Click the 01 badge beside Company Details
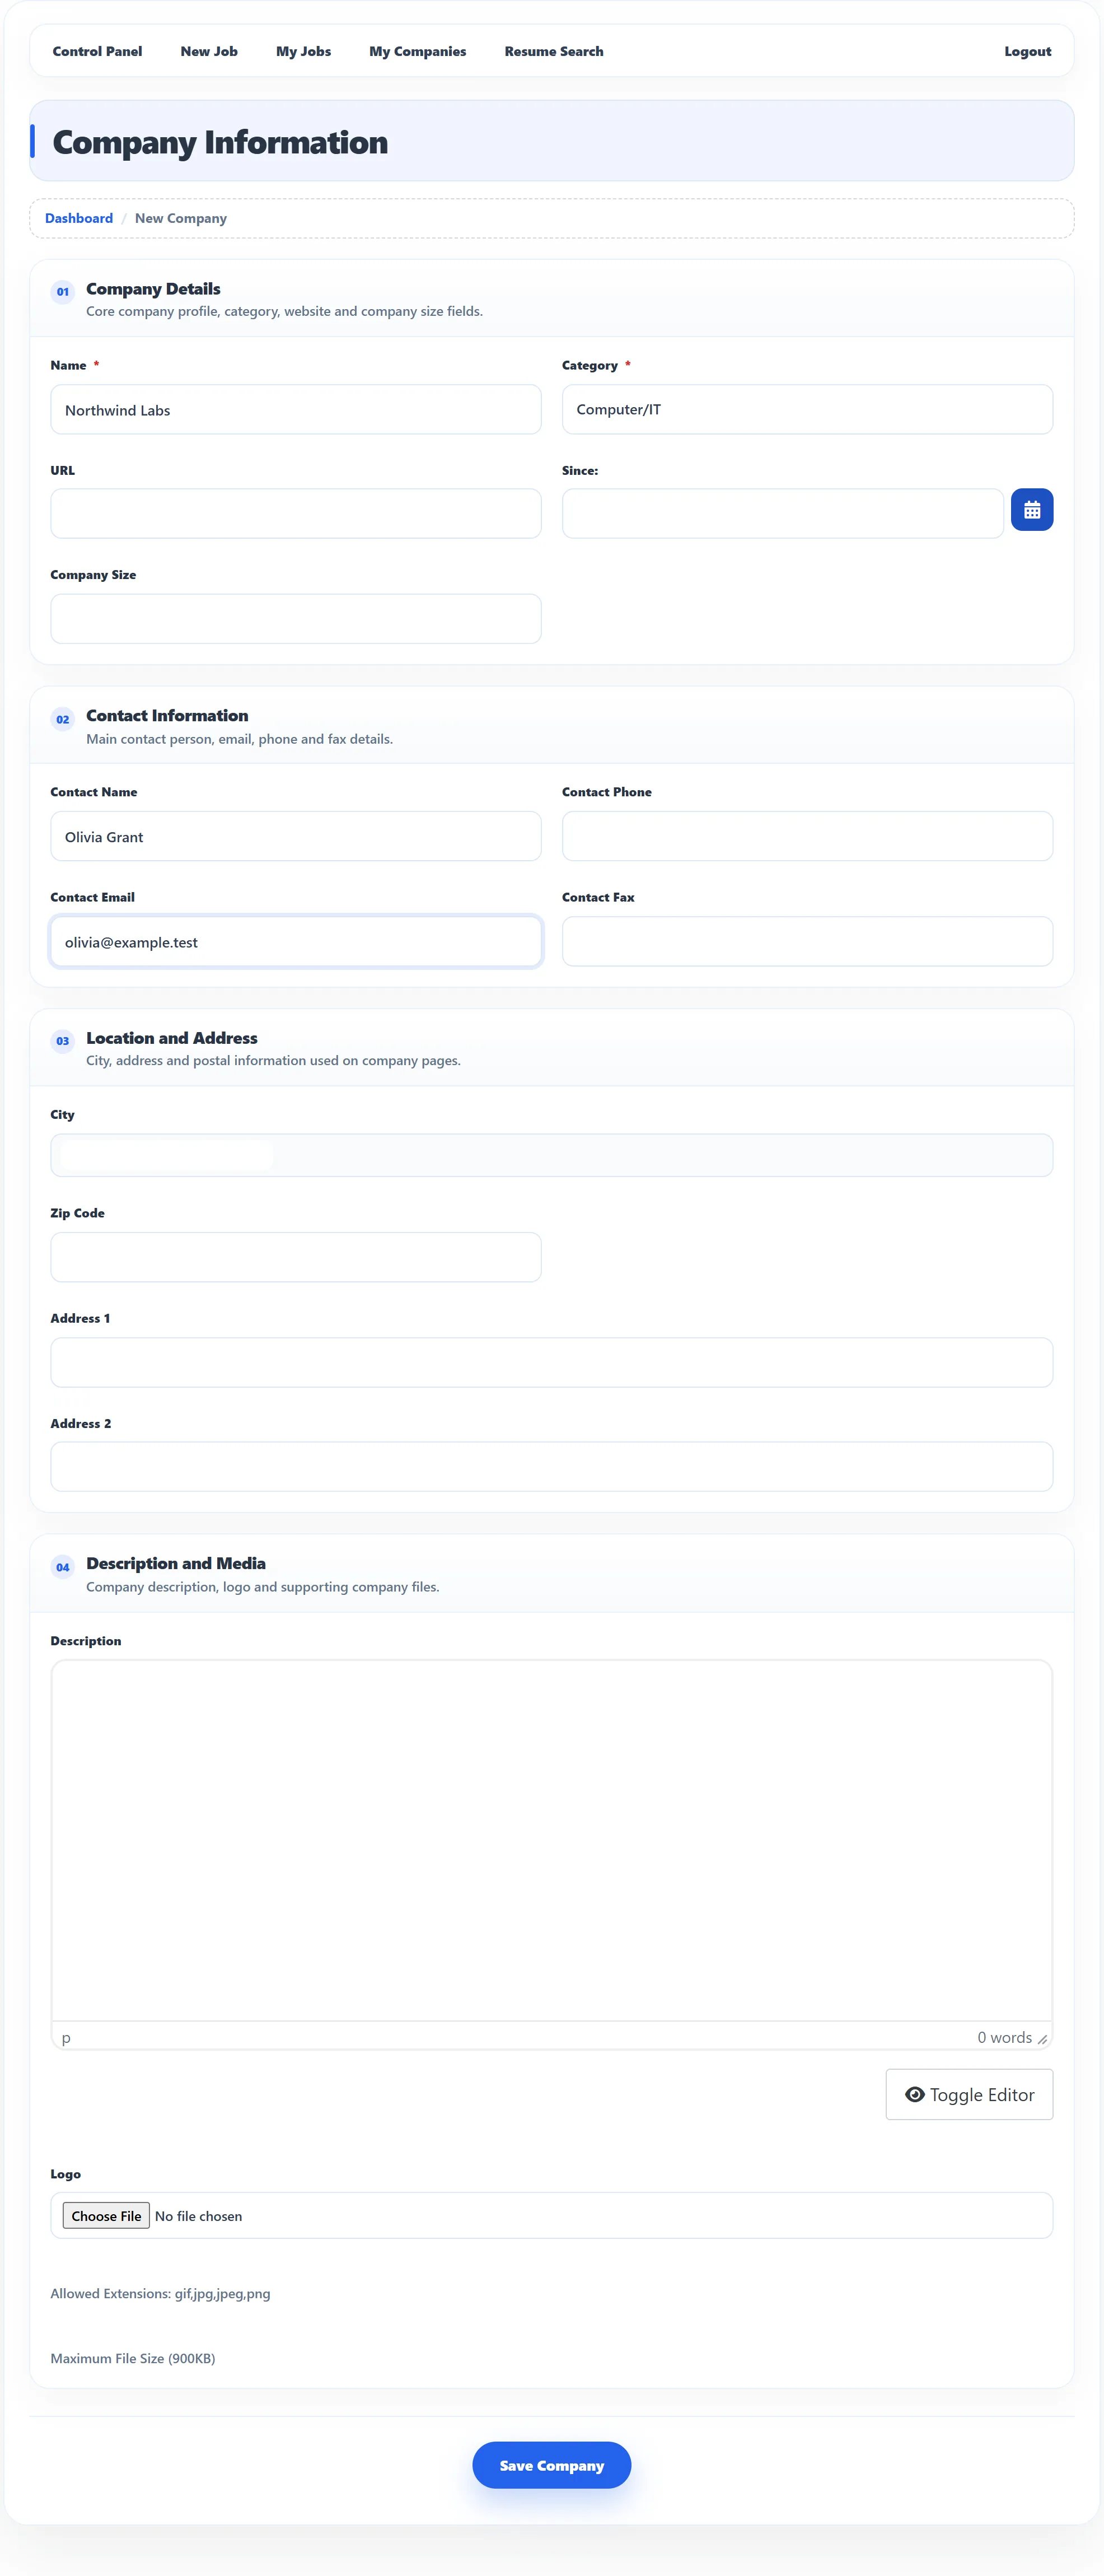This screenshot has height=2576, width=1104. tap(62, 292)
